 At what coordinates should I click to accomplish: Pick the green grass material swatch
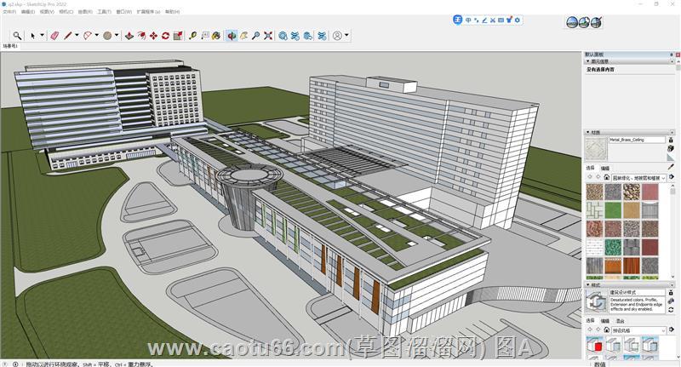coord(613,210)
